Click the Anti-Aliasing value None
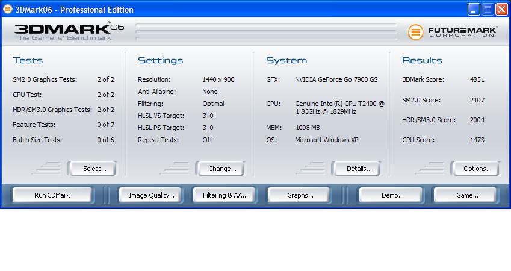 click(x=210, y=92)
